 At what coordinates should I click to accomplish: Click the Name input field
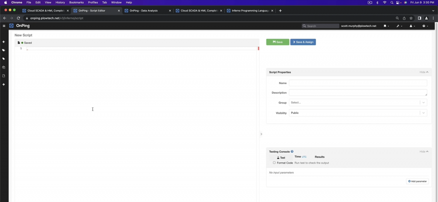point(358,83)
